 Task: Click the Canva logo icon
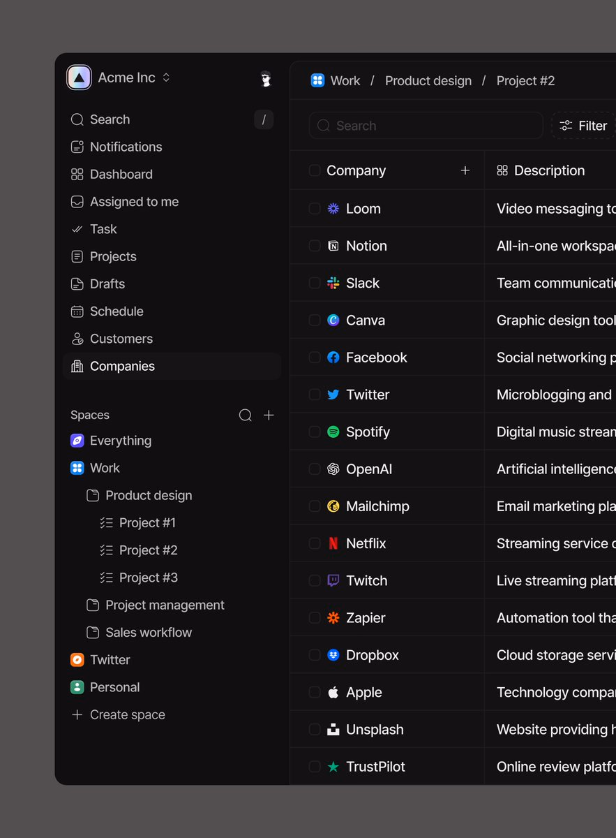pyautogui.click(x=333, y=320)
